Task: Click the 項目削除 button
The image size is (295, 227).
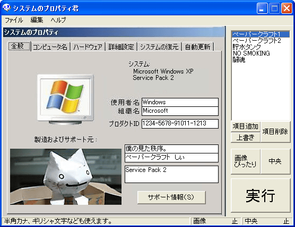Action: 275,132
